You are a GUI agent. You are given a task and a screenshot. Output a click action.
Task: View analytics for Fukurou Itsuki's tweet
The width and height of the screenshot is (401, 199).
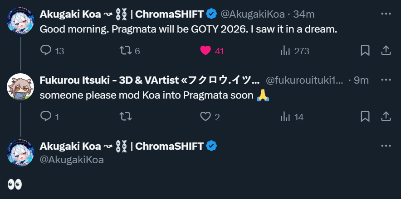(286, 117)
